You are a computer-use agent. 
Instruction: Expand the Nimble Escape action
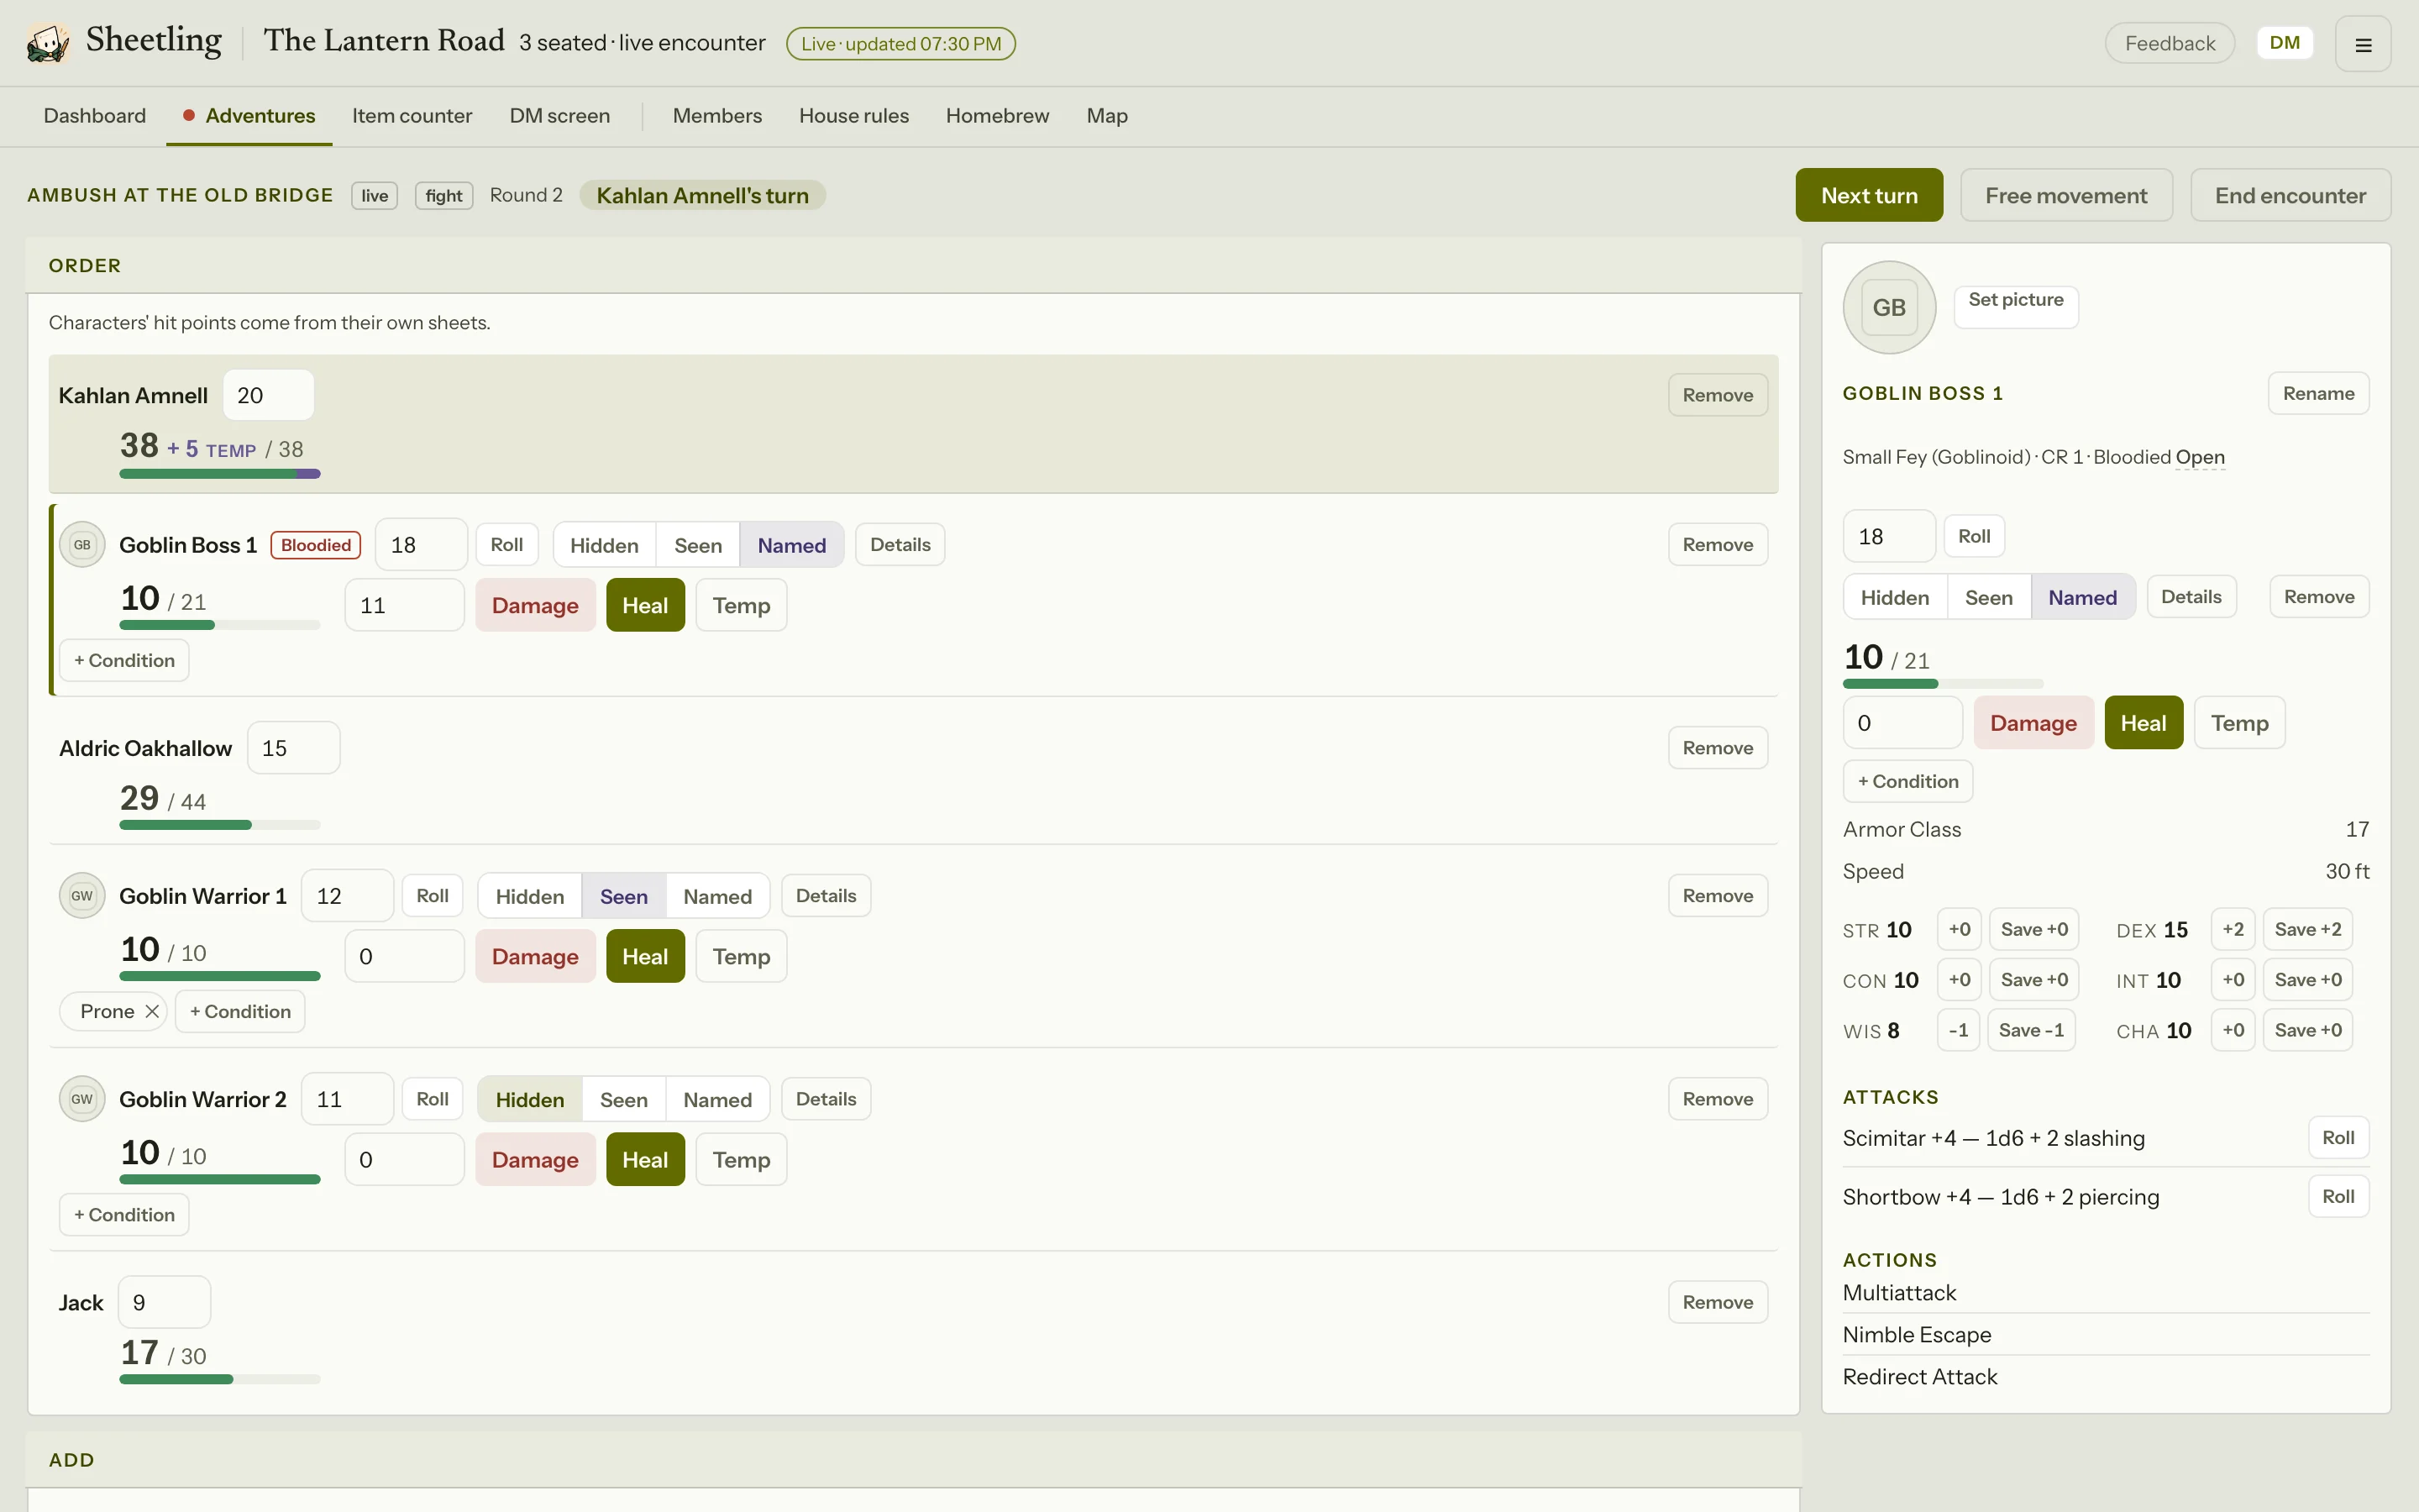2107,1334
